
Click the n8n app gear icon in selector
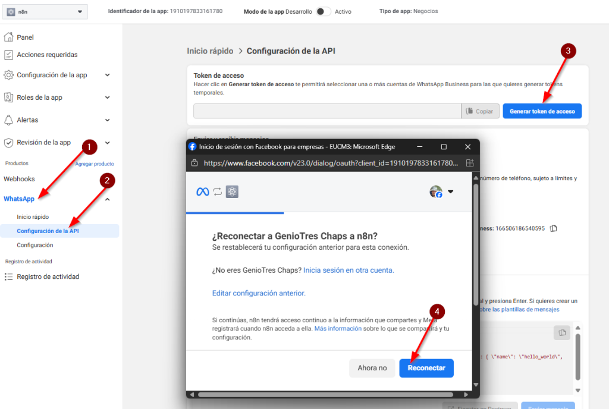[11, 12]
